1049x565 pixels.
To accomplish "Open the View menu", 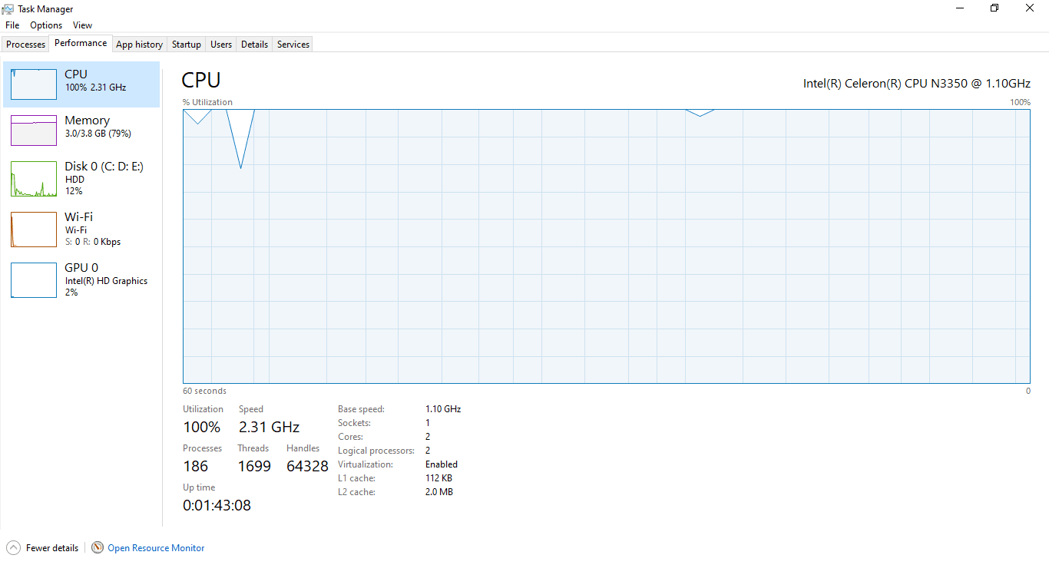I will click(x=83, y=25).
